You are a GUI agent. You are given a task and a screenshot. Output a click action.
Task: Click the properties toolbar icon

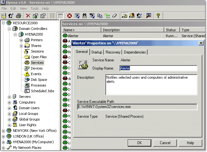click(x=43, y=16)
